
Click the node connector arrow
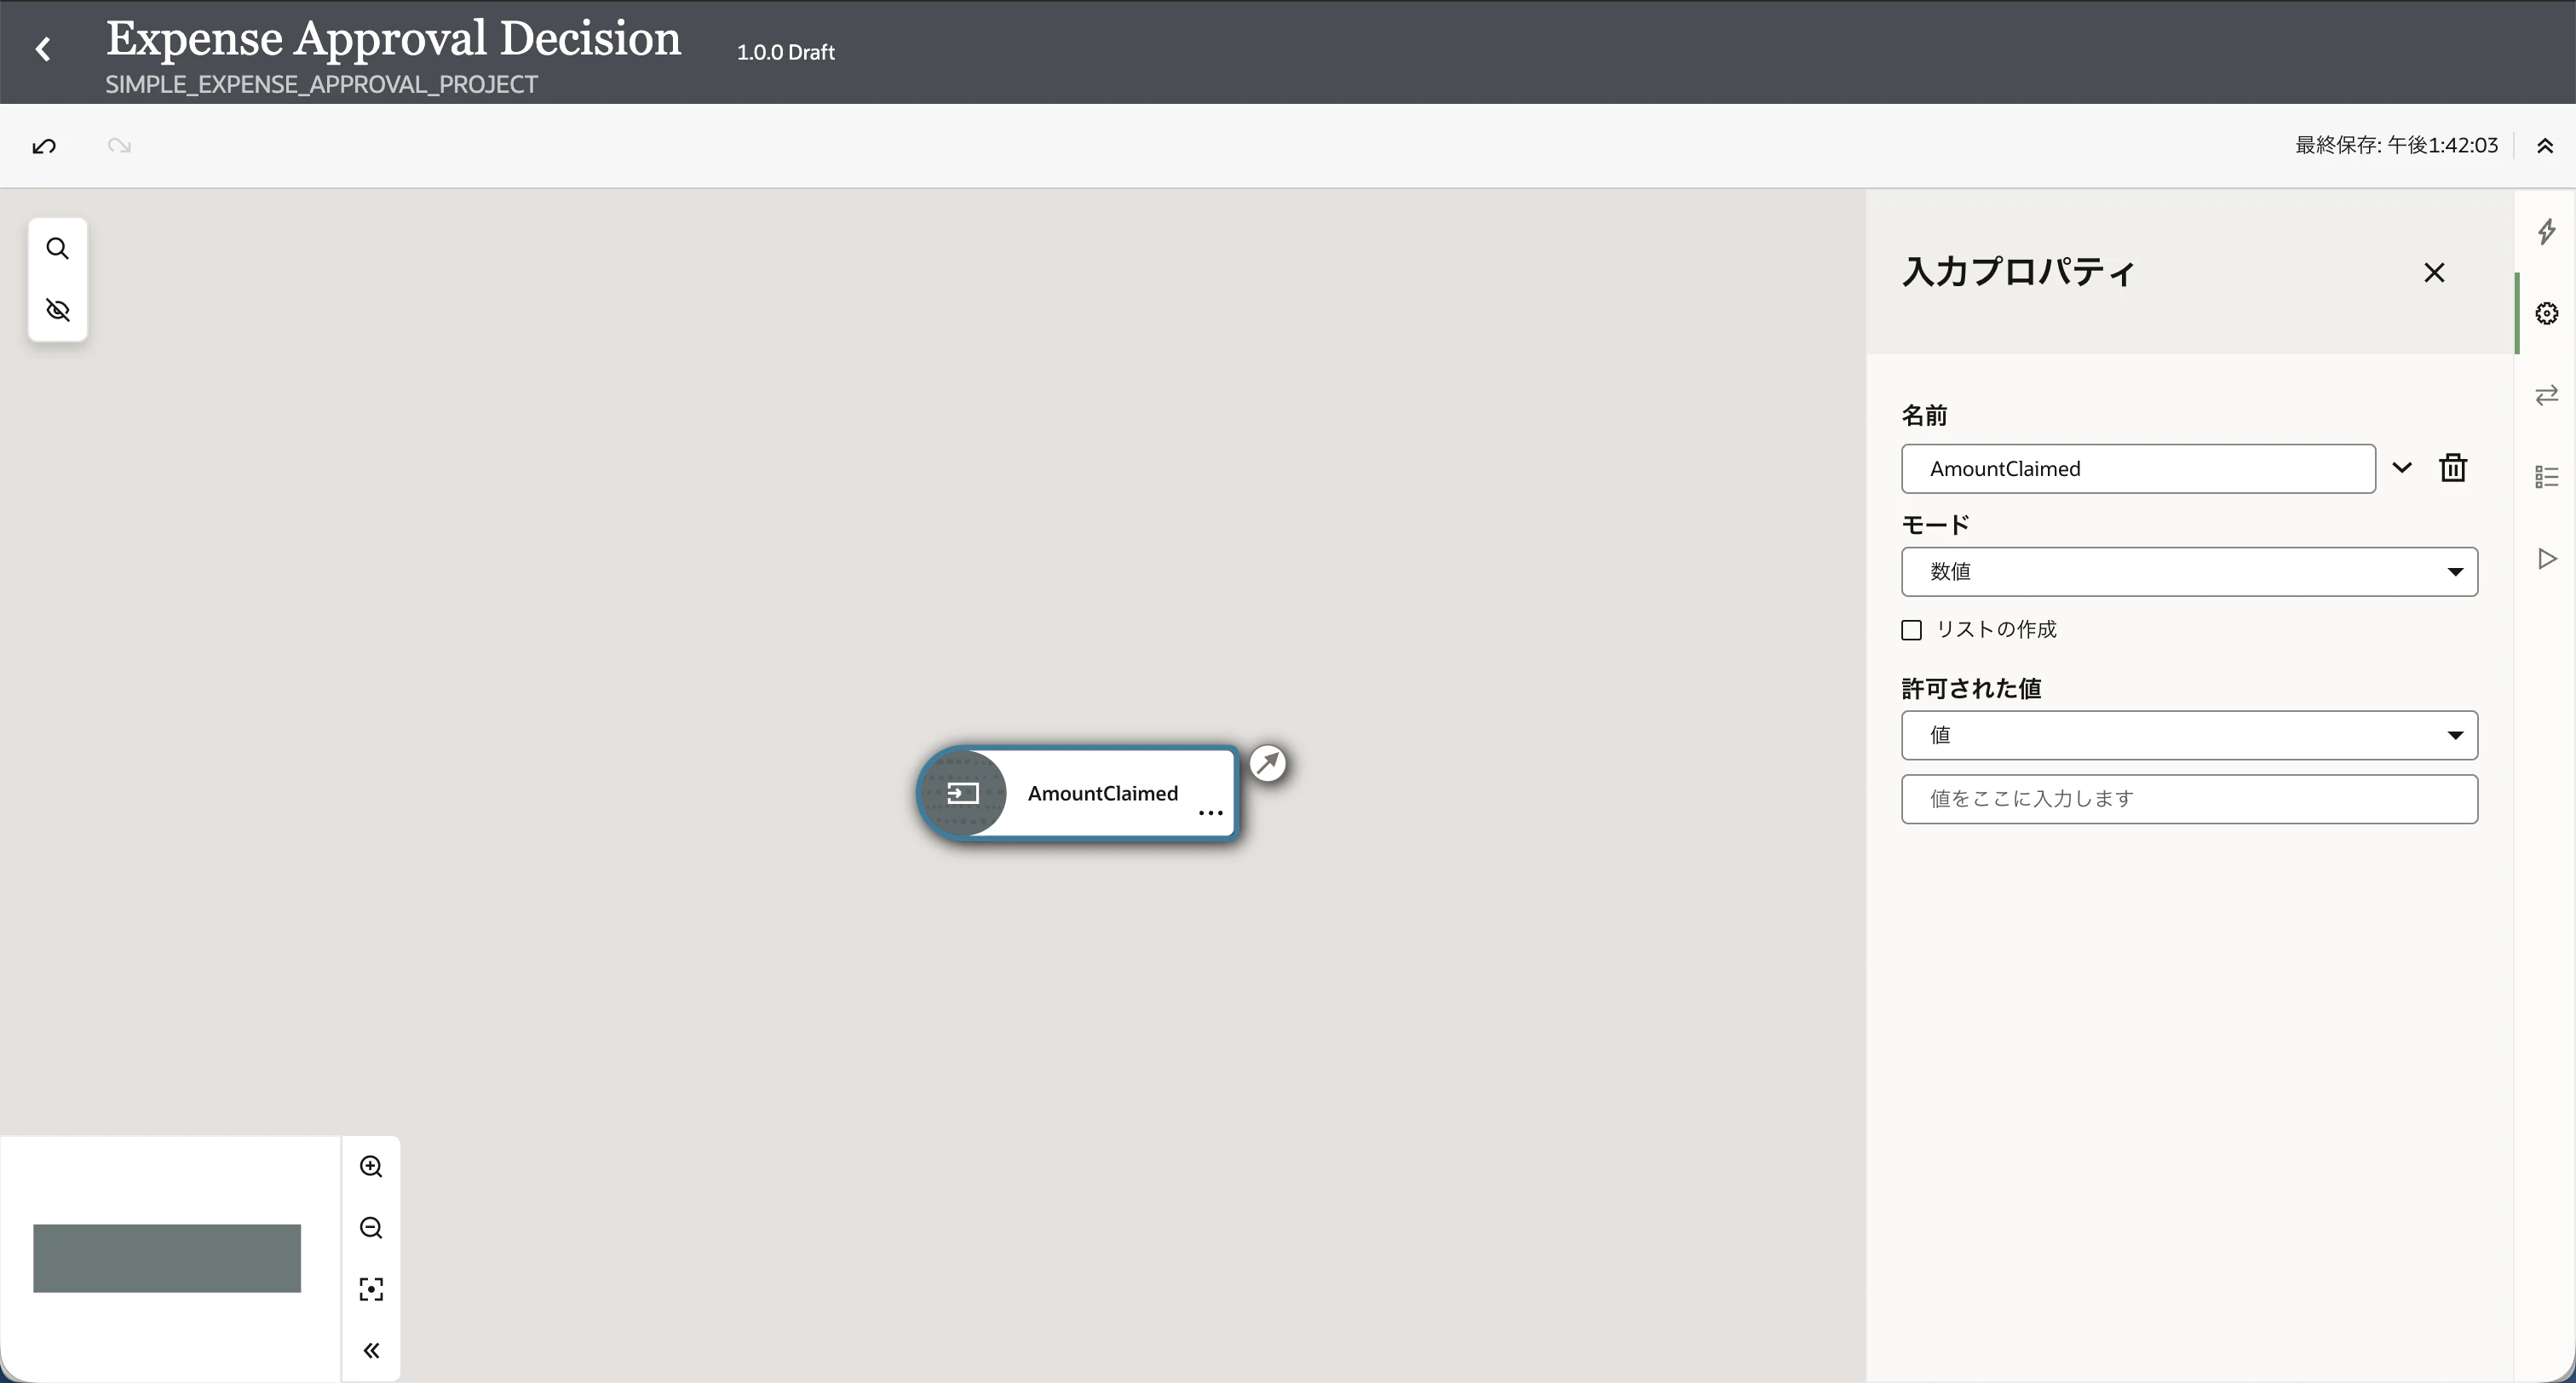point(1268,763)
